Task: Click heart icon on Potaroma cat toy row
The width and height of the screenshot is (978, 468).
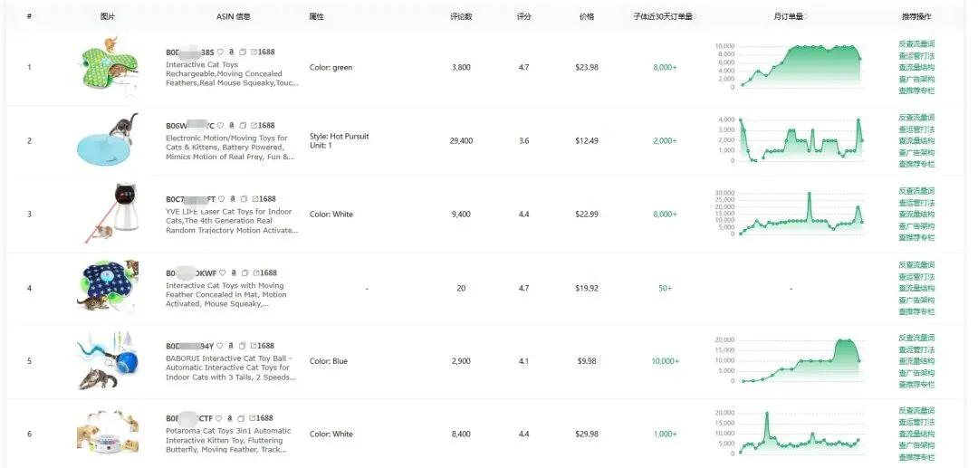Action: pyautogui.click(x=220, y=419)
